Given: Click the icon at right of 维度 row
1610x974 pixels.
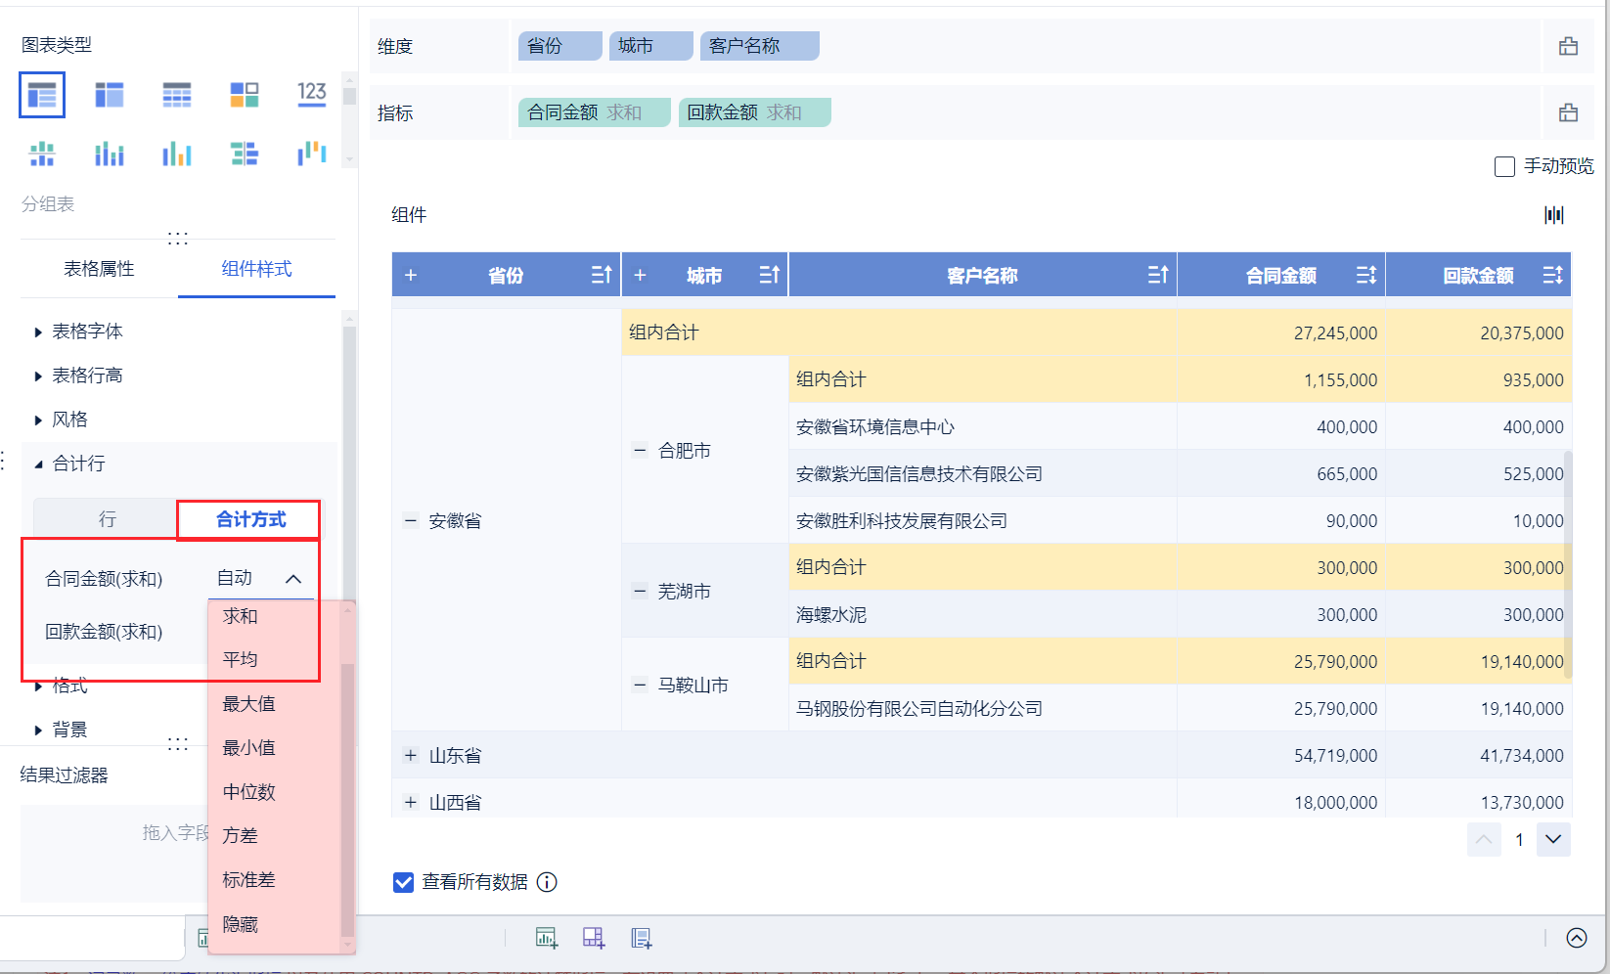Looking at the screenshot, I should pyautogui.click(x=1568, y=46).
